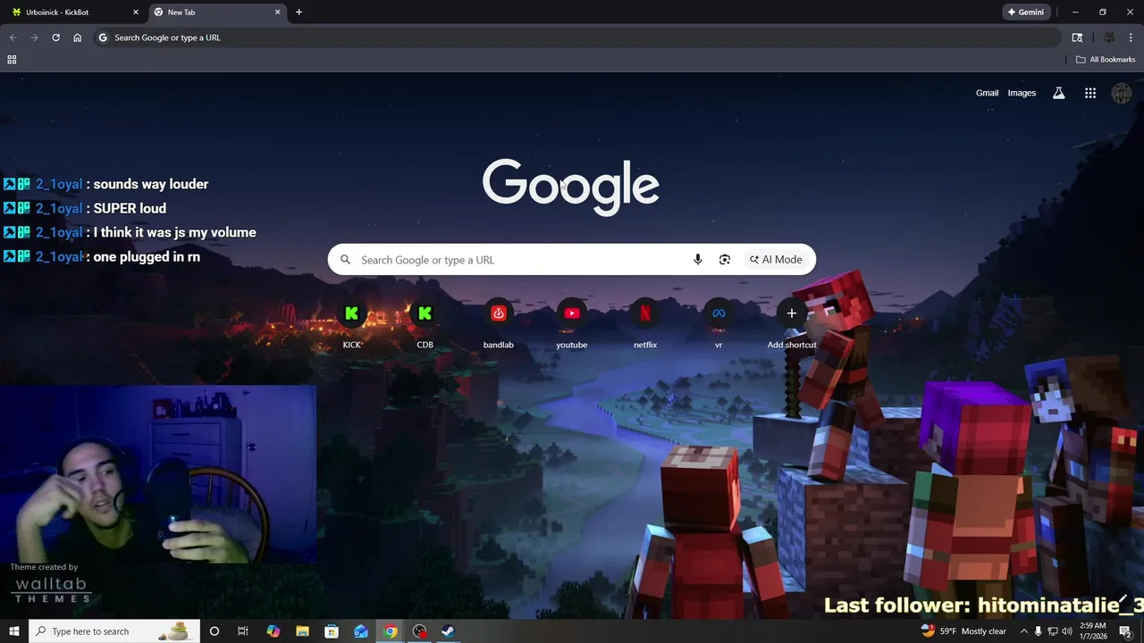Open a new browser tab
Viewport: 1144px width, 643px height.
pos(299,13)
